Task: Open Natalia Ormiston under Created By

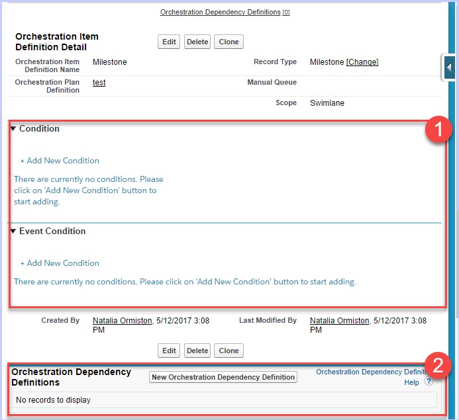Action: click(x=123, y=321)
